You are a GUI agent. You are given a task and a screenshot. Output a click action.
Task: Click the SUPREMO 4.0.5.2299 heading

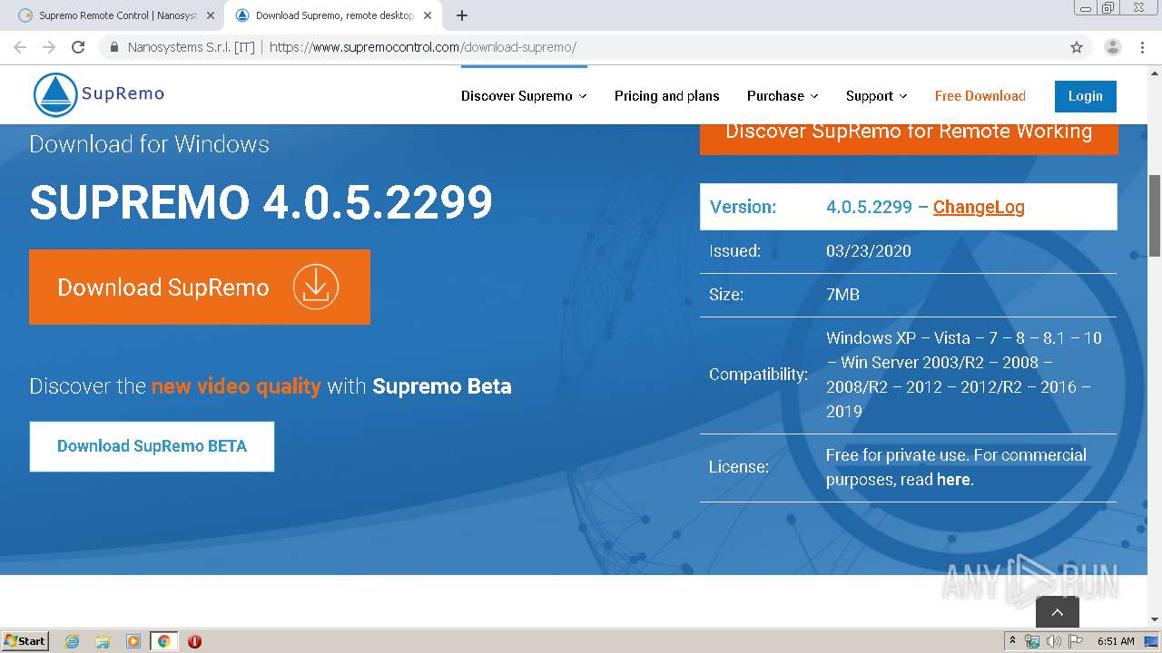pos(261,201)
